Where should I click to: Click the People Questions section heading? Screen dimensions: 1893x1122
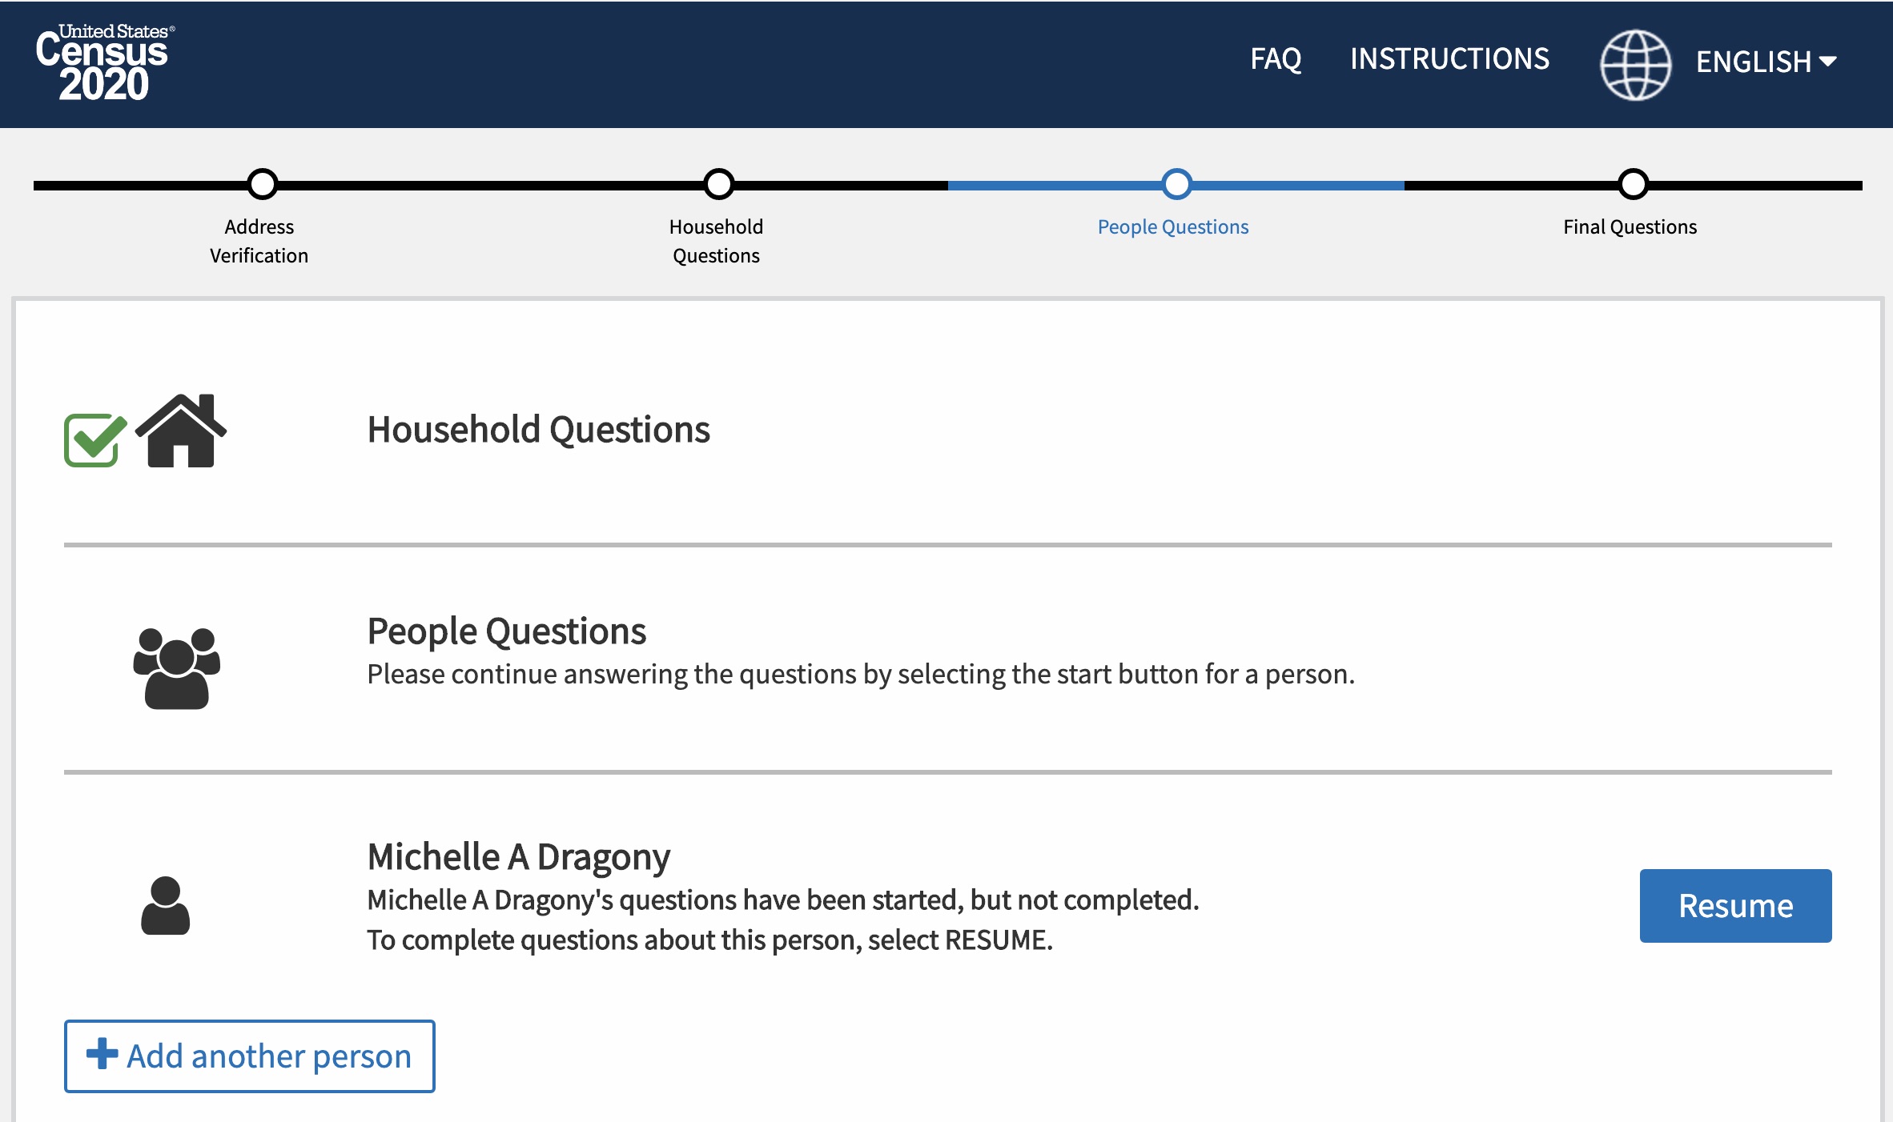tap(506, 631)
